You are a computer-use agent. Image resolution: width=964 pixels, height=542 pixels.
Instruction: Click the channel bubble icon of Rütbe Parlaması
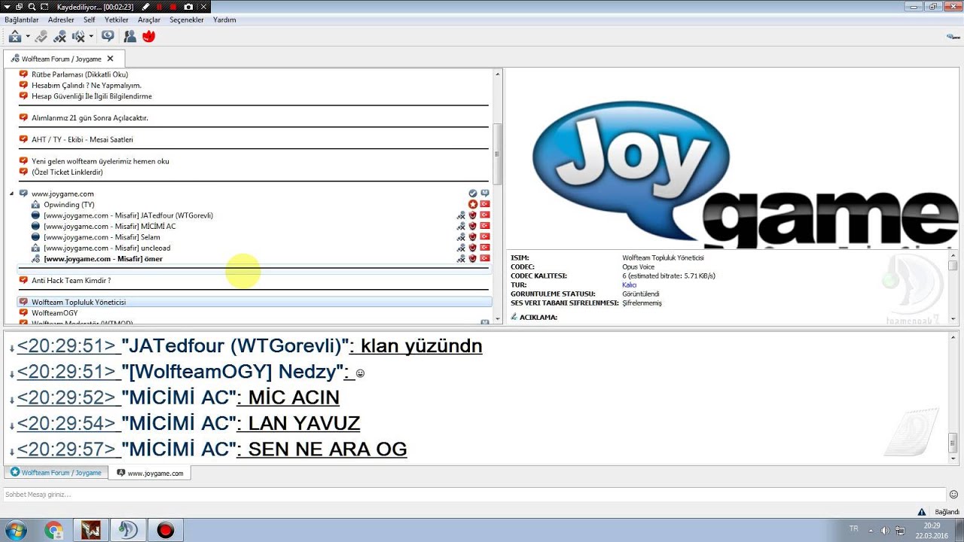[23, 75]
